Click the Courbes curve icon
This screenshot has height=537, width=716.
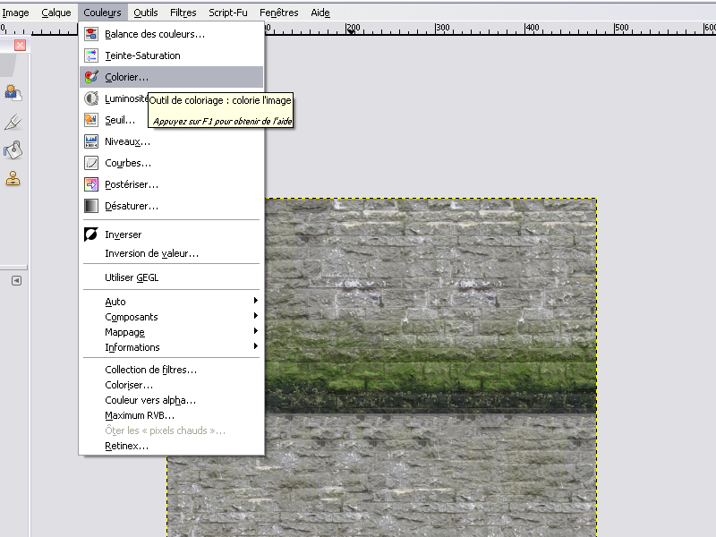pyautogui.click(x=90, y=163)
